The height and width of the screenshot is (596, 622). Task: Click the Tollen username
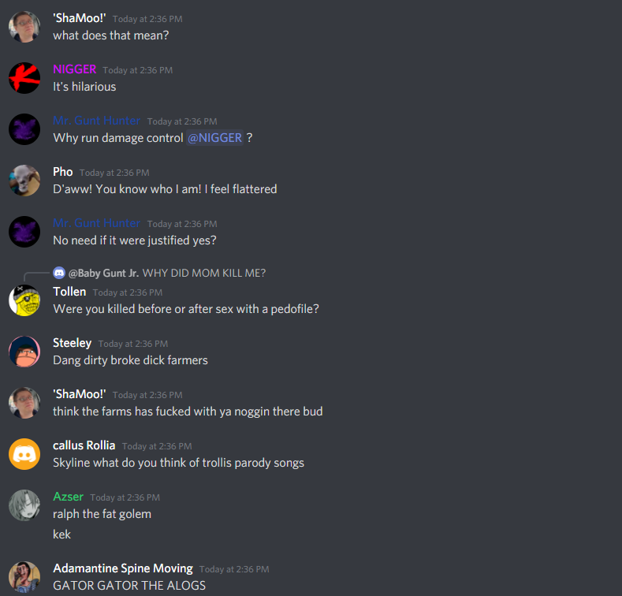69,292
